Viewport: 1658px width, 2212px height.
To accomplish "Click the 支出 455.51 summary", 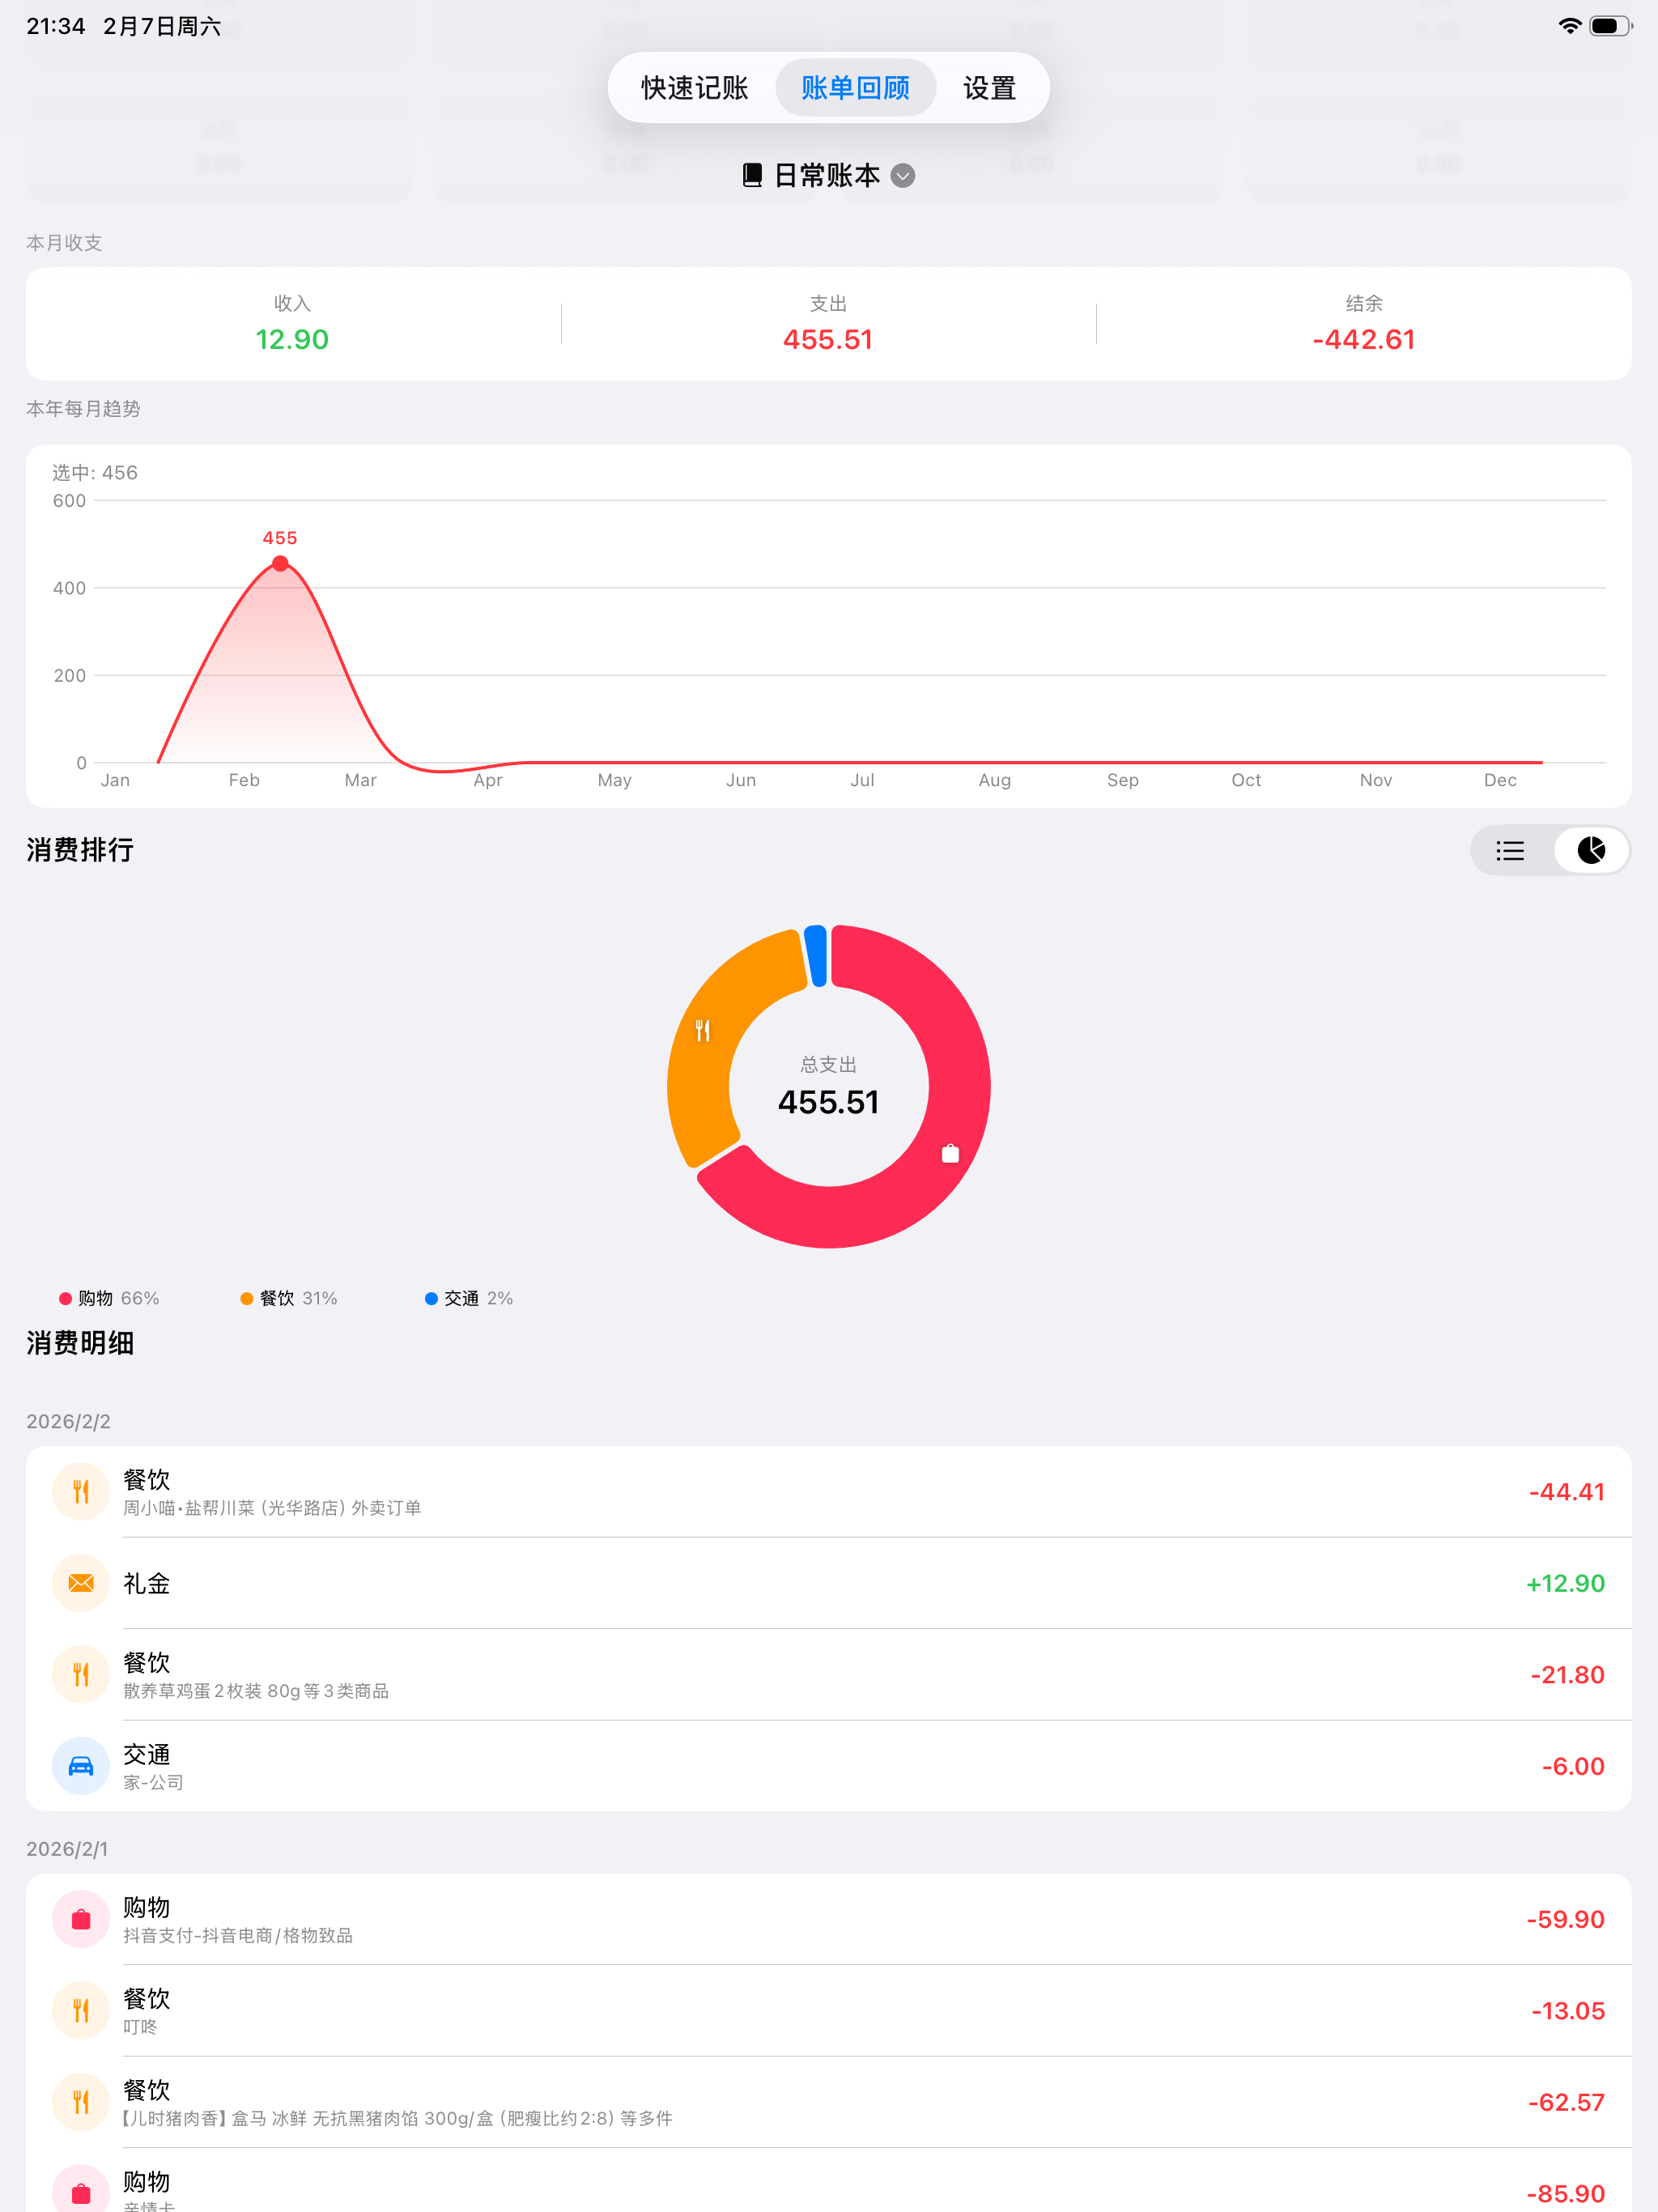I will pyautogui.click(x=828, y=324).
